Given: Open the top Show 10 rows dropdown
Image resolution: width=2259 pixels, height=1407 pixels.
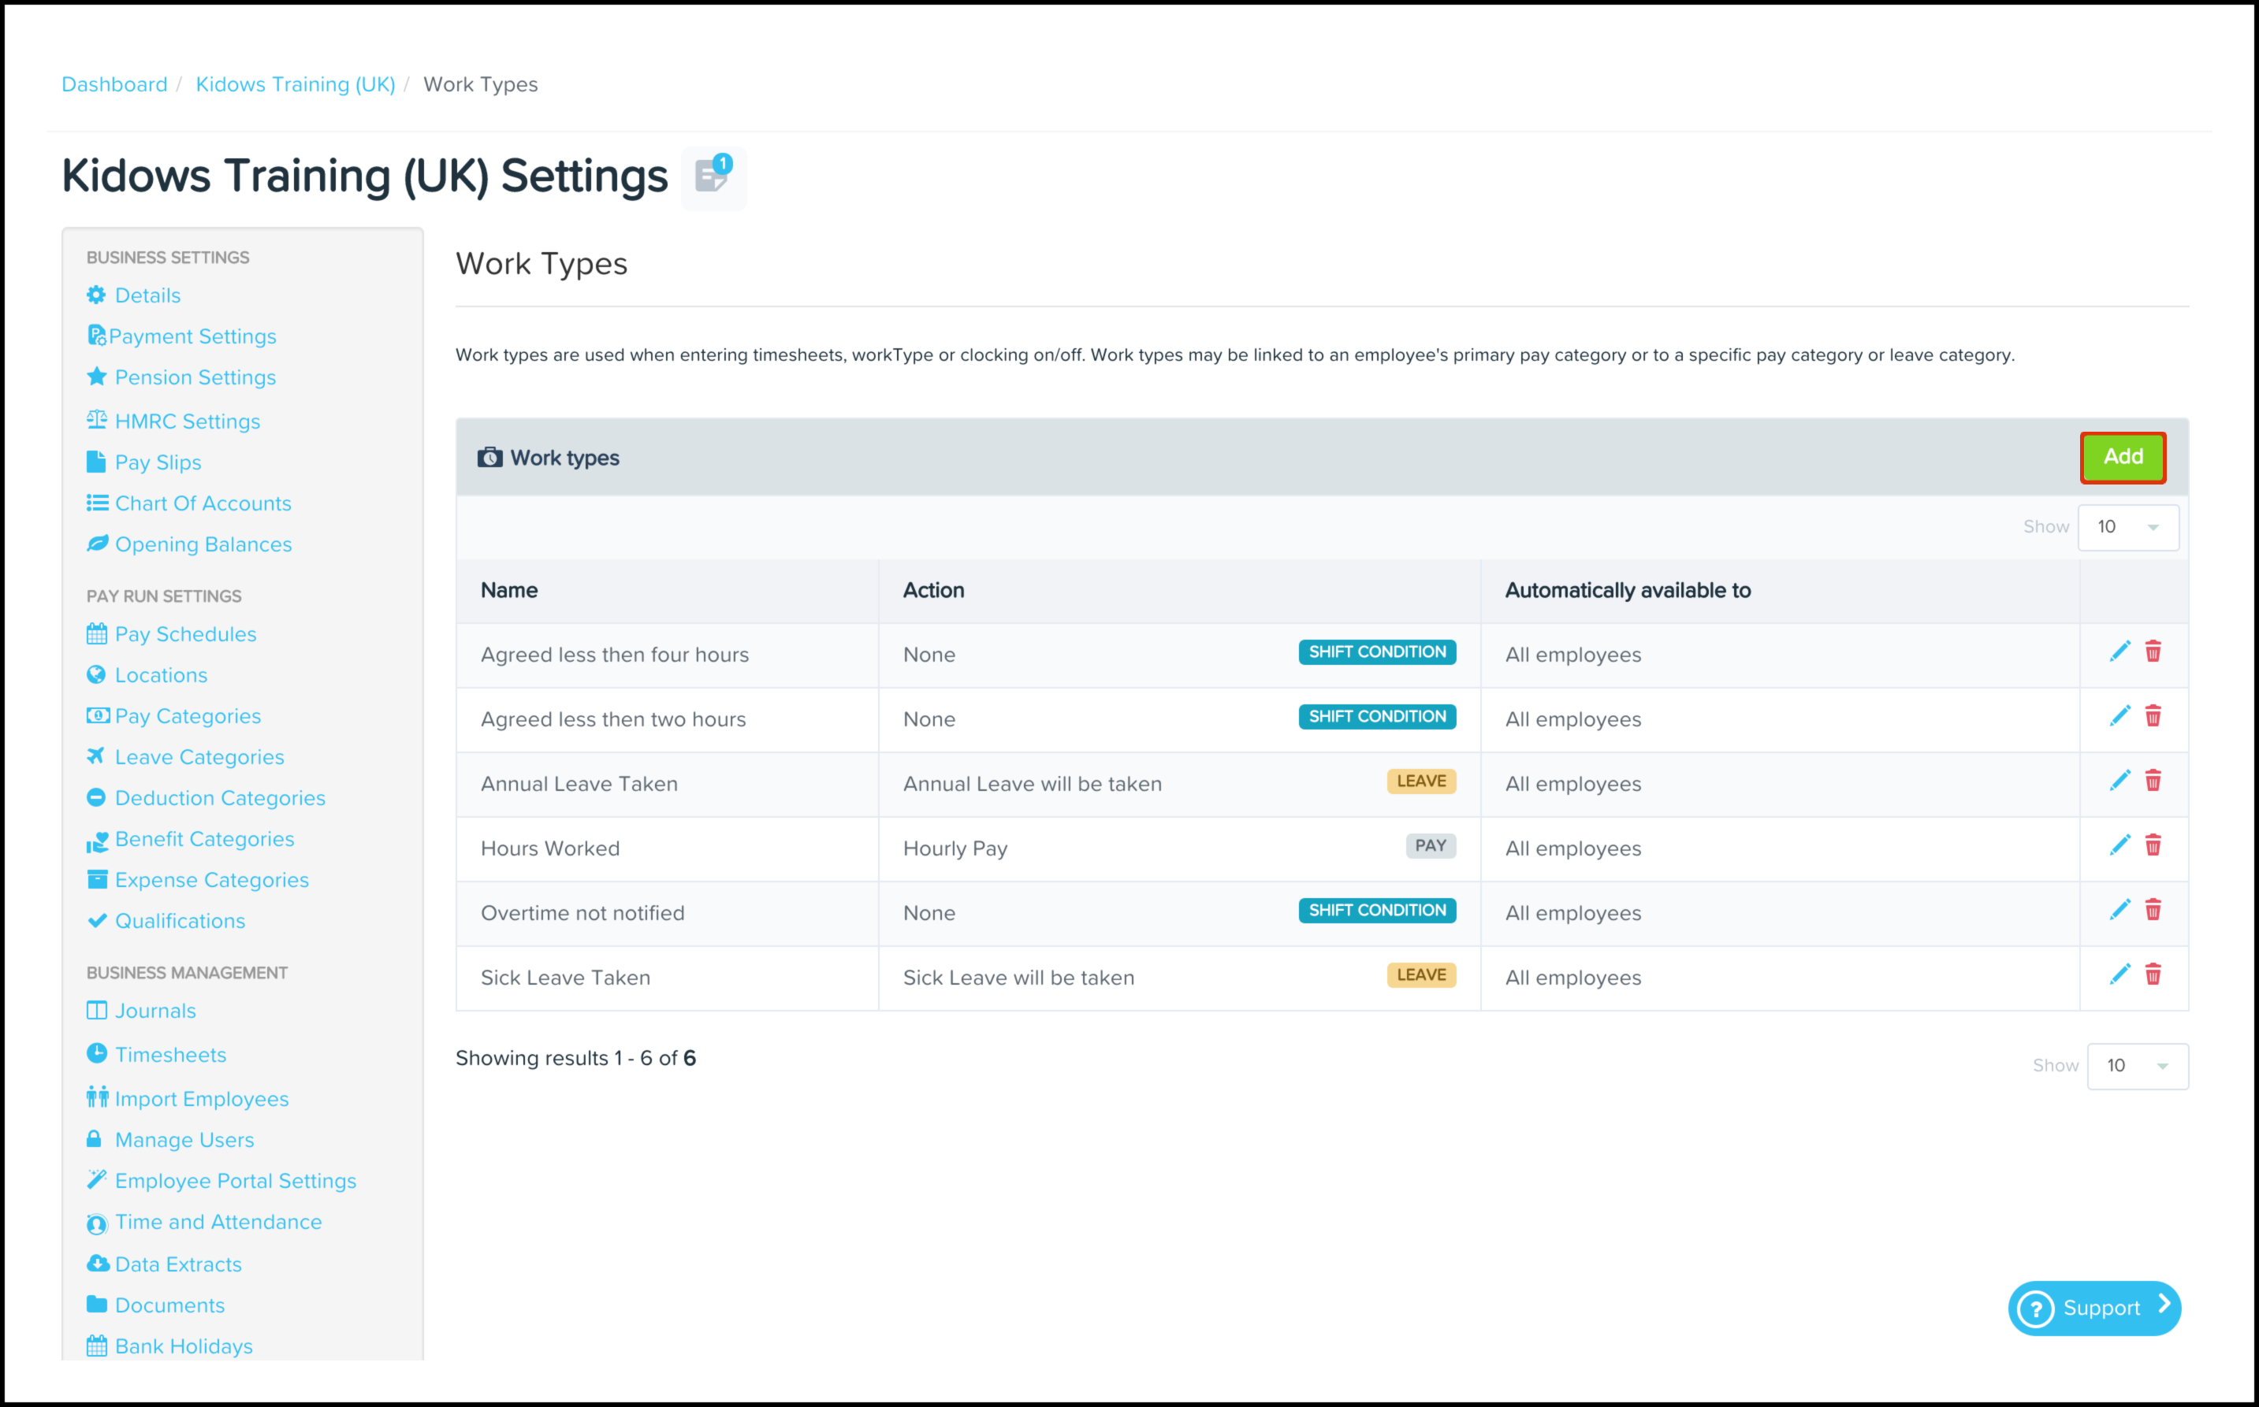Looking at the screenshot, I should [x=2129, y=528].
